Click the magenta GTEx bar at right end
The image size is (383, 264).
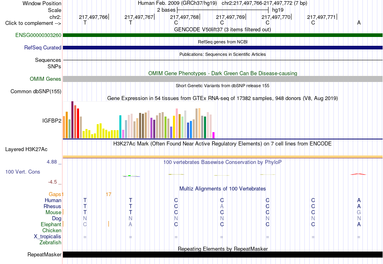pyautogui.click(x=214, y=135)
